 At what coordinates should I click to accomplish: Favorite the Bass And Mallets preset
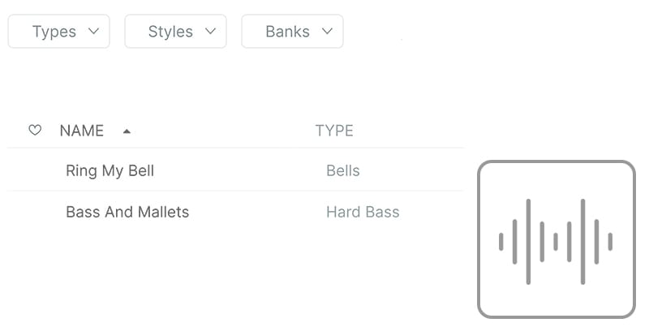click(x=35, y=212)
